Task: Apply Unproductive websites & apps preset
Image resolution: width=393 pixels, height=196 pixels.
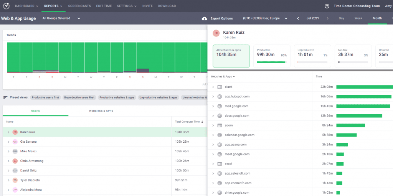Action: [159, 97]
